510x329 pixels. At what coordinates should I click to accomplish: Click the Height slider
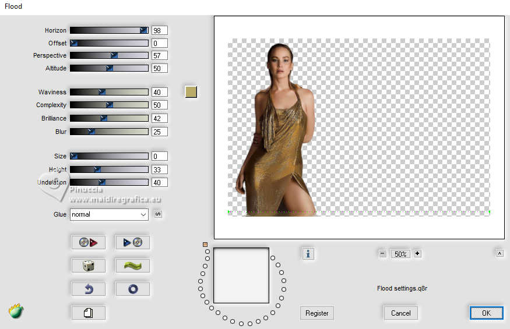tap(110, 169)
